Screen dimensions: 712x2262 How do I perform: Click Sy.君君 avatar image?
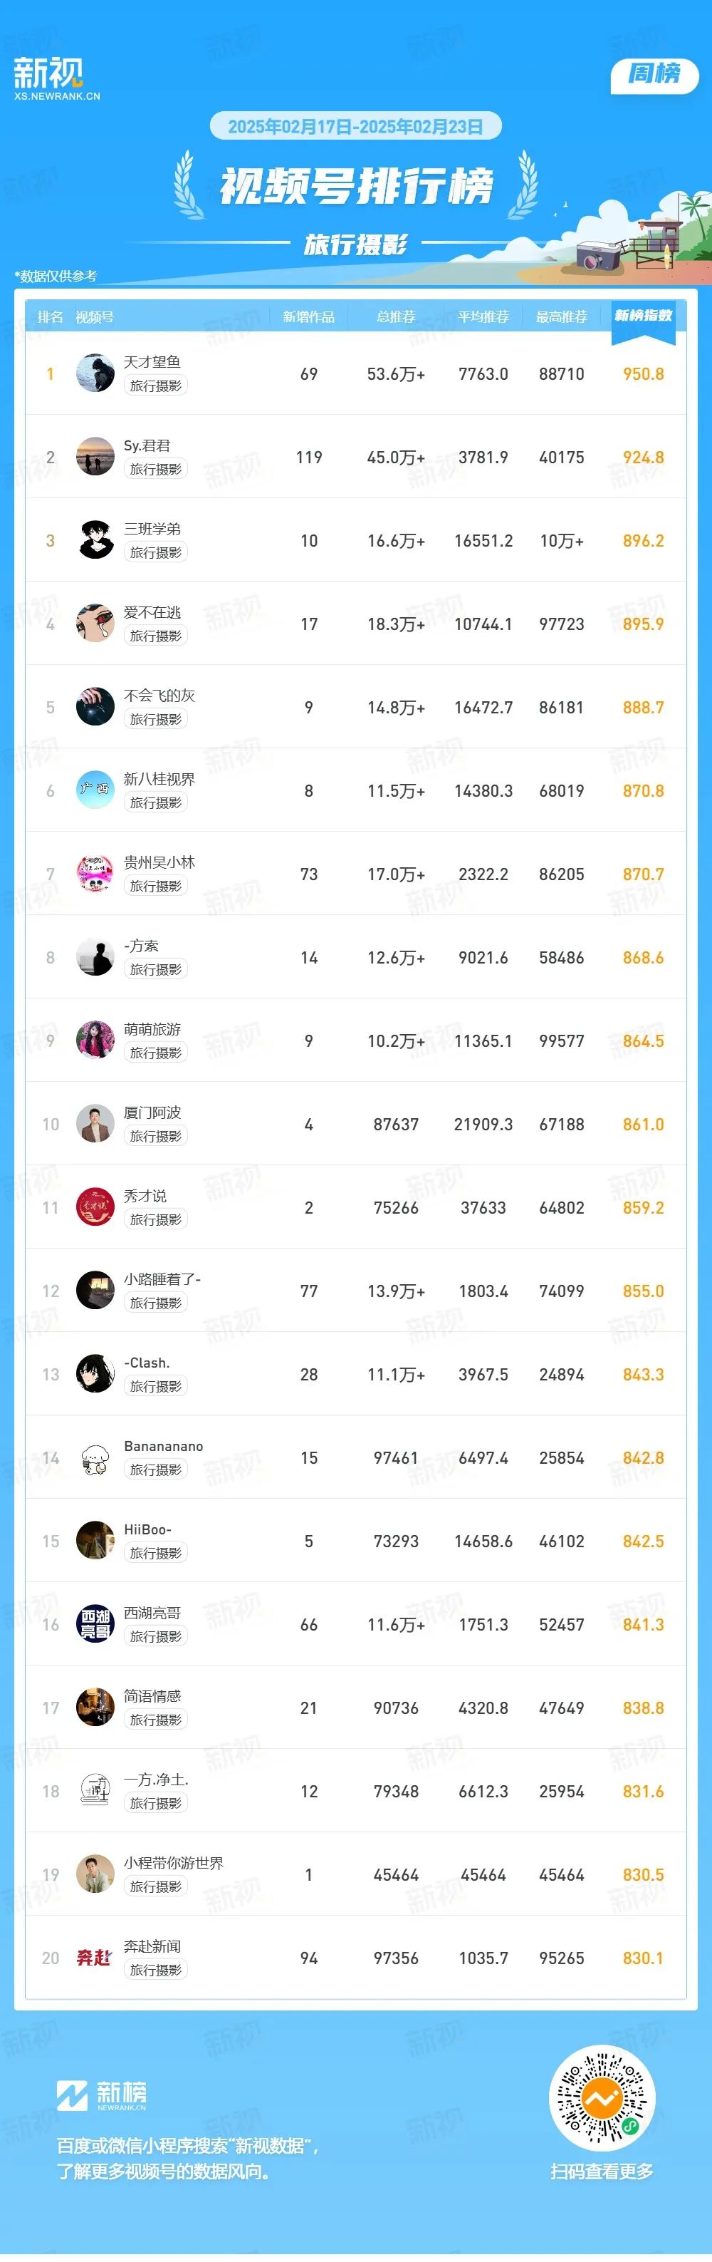[x=95, y=457]
